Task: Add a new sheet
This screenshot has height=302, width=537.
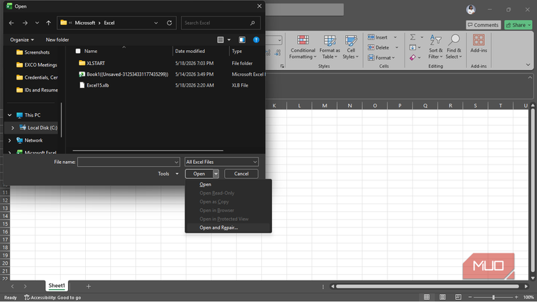Action: [x=88, y=286]
